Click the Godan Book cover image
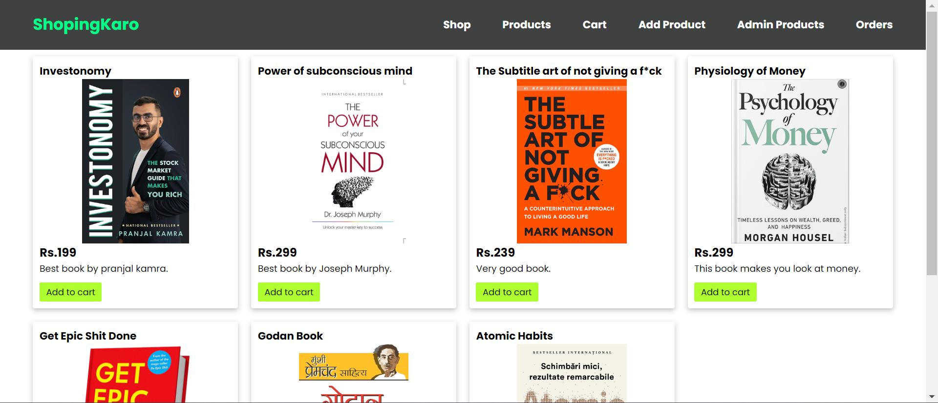Image resolution: width=938 pixels, height=403 pixels. (x=353, y=374)
